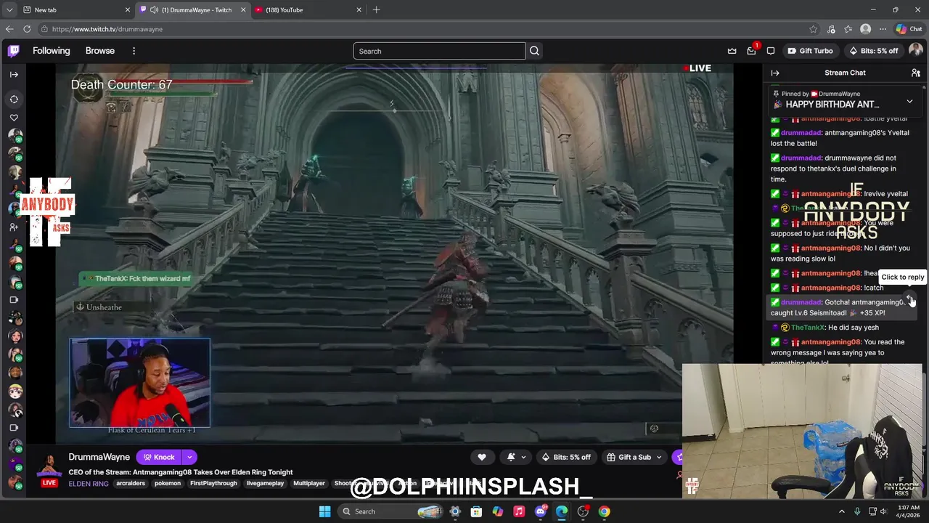Open the Prime loot crown icon
This screenshot has width=929, height=523.
click(x=732, y=51)
